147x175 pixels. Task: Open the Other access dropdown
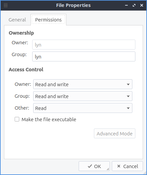[83, 108]
